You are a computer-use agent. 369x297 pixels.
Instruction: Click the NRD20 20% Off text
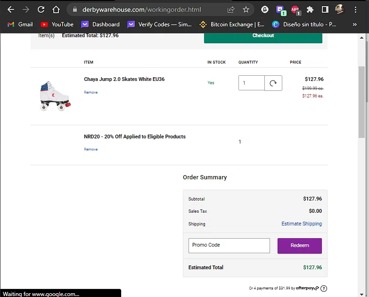pyautogui.click(x=135, y=136)
